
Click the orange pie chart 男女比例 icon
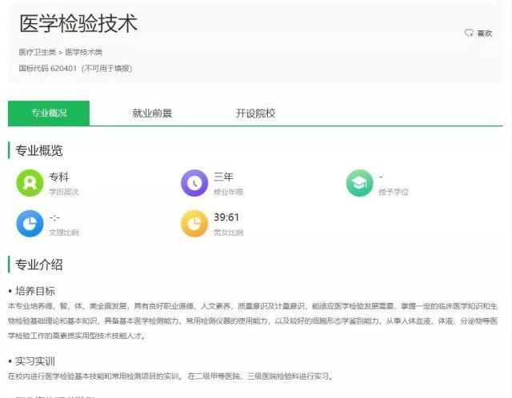pyautogui.click(x=194, y=224)
